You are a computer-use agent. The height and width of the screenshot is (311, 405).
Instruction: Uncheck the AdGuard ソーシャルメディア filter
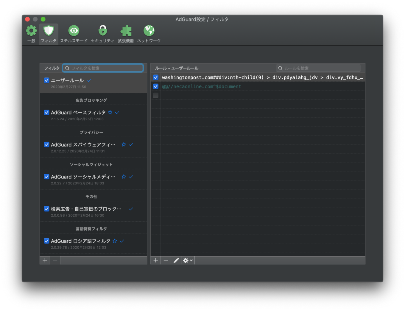[46, 177]
